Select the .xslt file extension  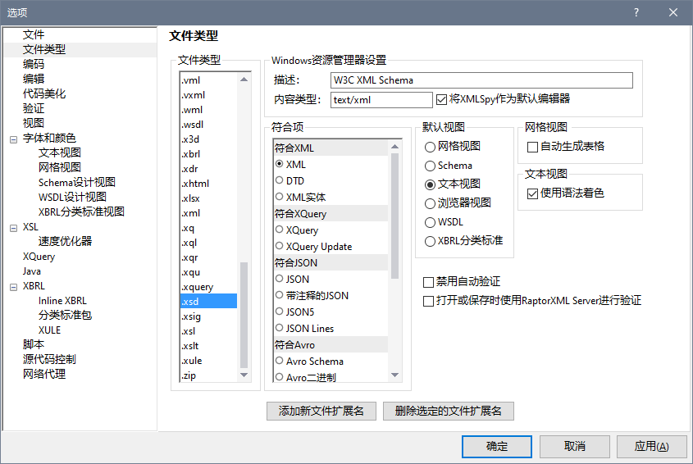190,346
